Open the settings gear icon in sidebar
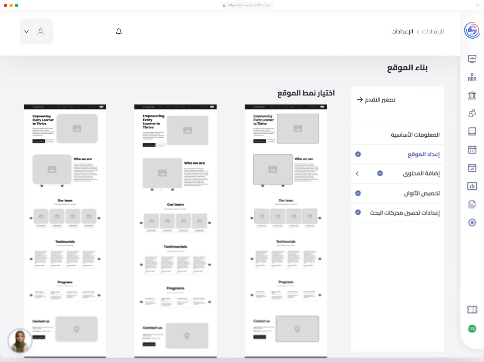The height and width of the screenshot is (362, 484). coord(472,222)
